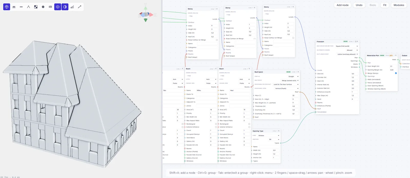Toggle the half-filled circle contrast icon
410x178 pixels.
pos(65,7)
